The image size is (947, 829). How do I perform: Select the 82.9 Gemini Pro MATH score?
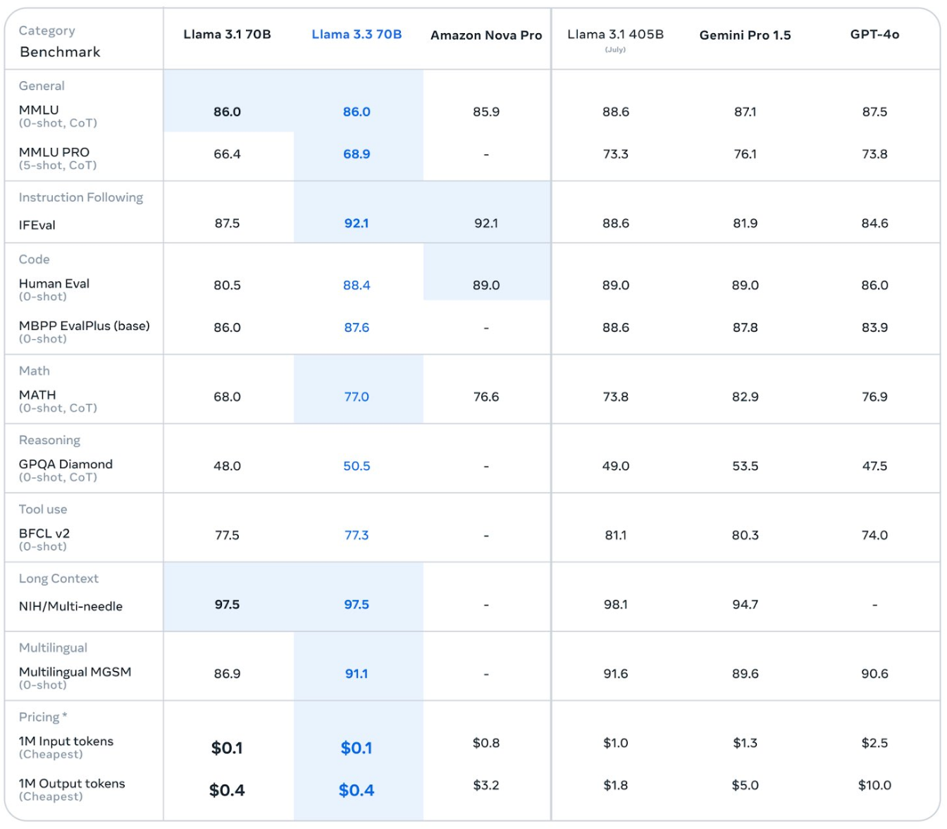pos(745,397)
